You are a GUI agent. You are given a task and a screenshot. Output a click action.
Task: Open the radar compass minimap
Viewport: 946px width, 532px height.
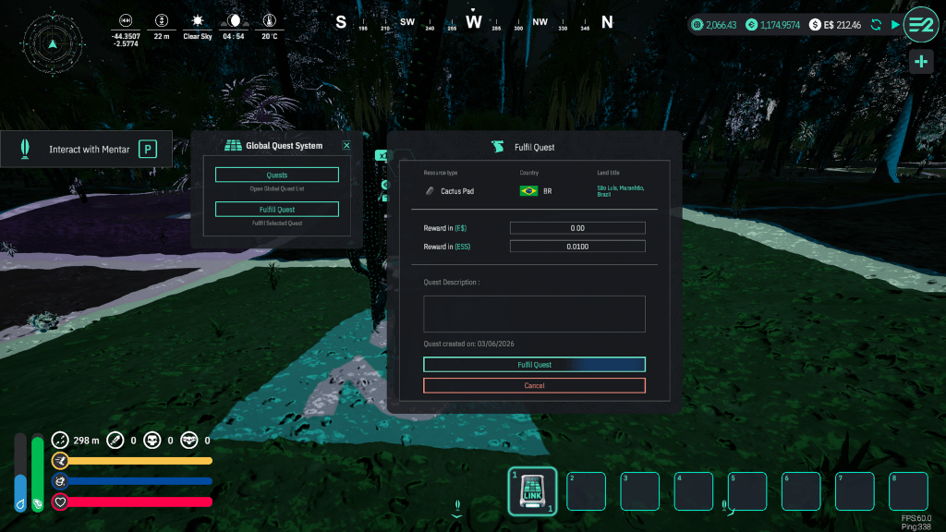point(53,42)
